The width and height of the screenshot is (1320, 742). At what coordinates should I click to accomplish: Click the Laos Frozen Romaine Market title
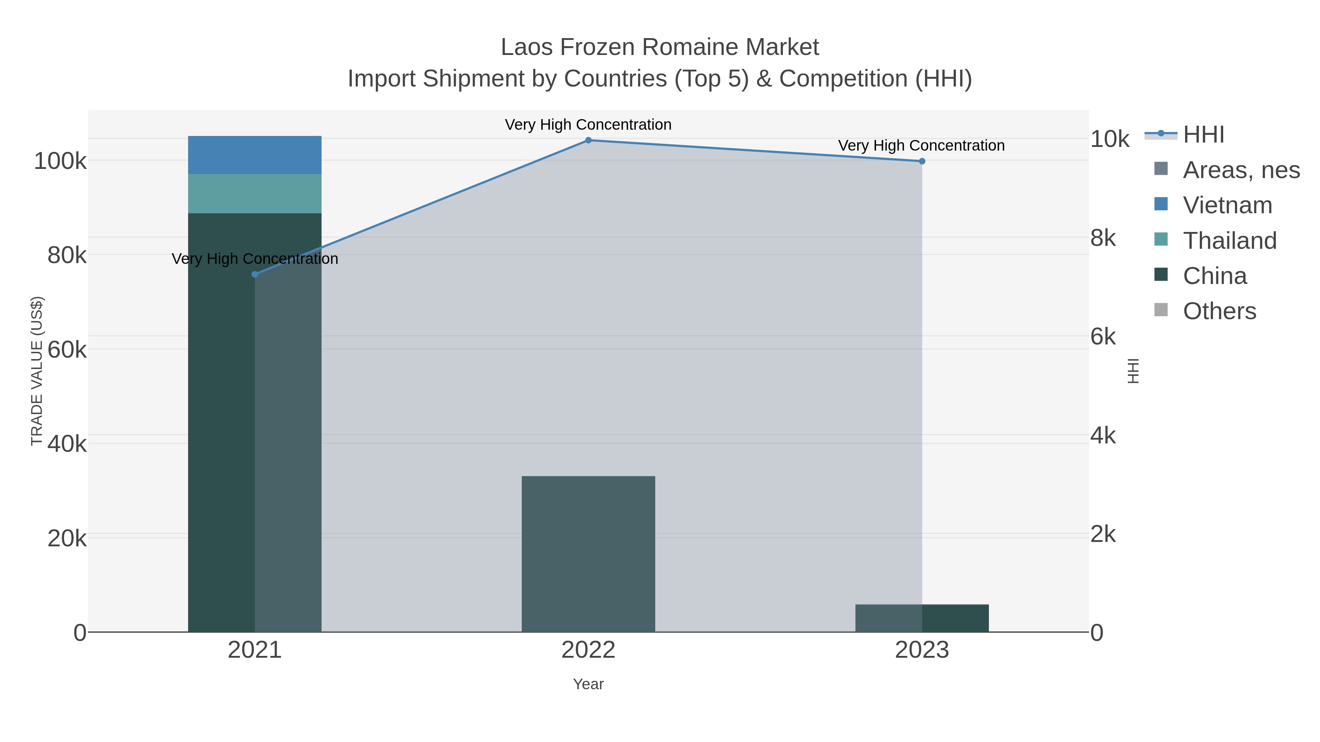[660, 47]
